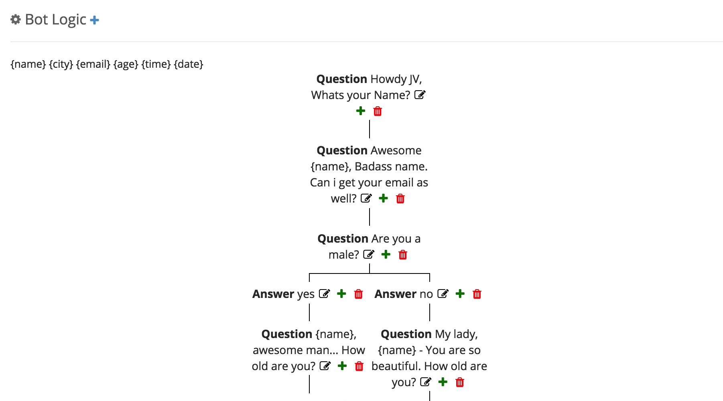723x401 pixels.
Task: Click the blue plus next to Bot Logic
Action: (x=95, y=20)
